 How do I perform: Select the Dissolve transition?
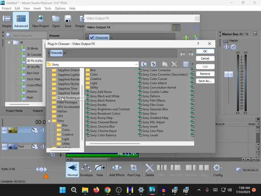pos(32,91)
